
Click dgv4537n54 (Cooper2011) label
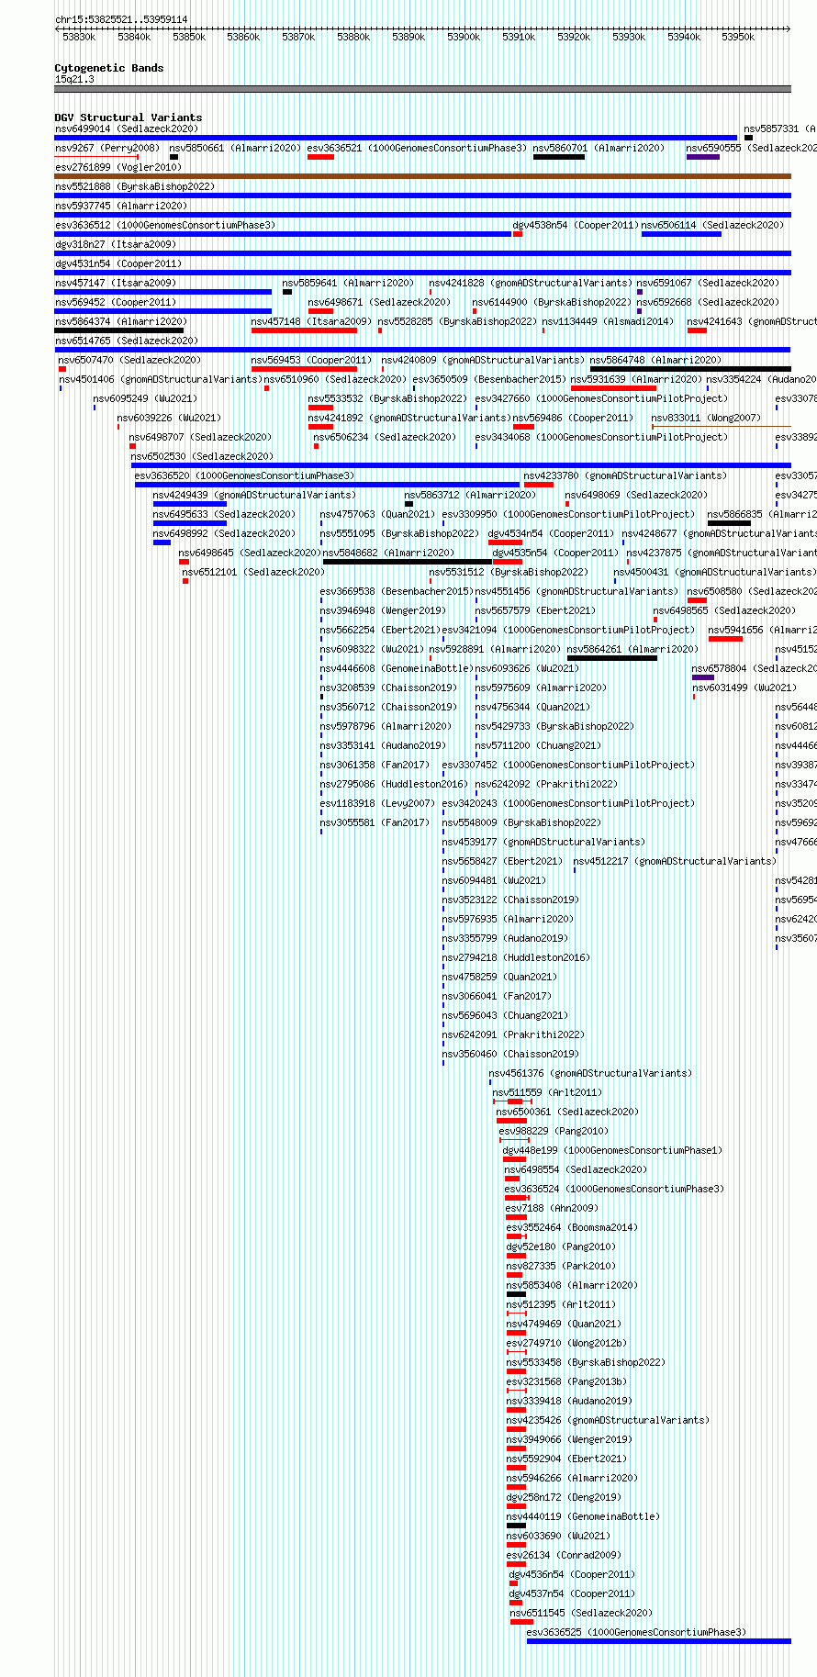point(573,1593)
